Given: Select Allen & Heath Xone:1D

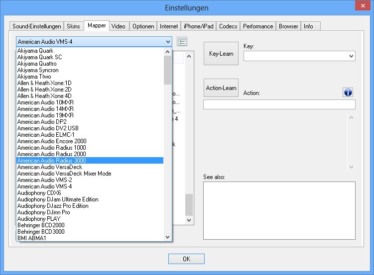Looking at the screenshot, I should coord(90,83).
